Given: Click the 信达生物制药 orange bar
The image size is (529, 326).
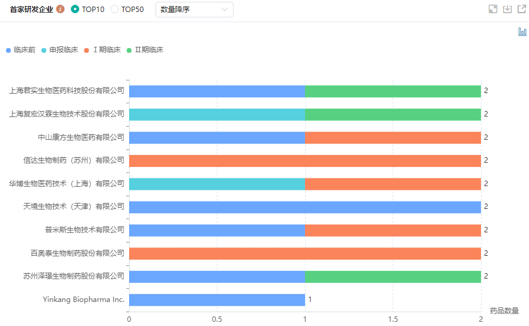Looking at the screenshot, I should click(305, 161).
